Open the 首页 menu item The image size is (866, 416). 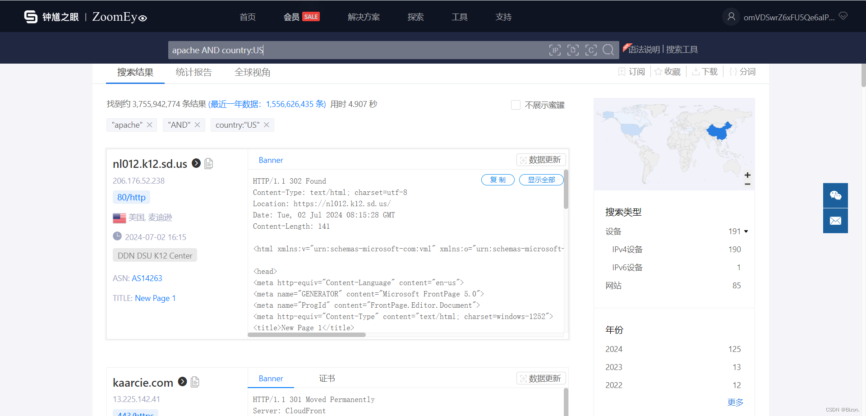pyautogui.click(x=248, y=17)
